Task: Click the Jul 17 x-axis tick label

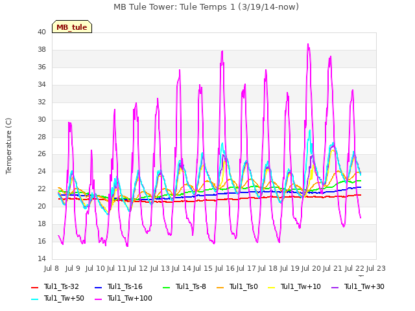Action: 246,268
